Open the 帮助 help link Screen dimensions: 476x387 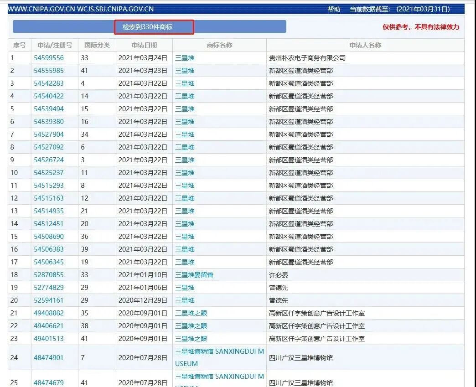click(x=334, y=9)
